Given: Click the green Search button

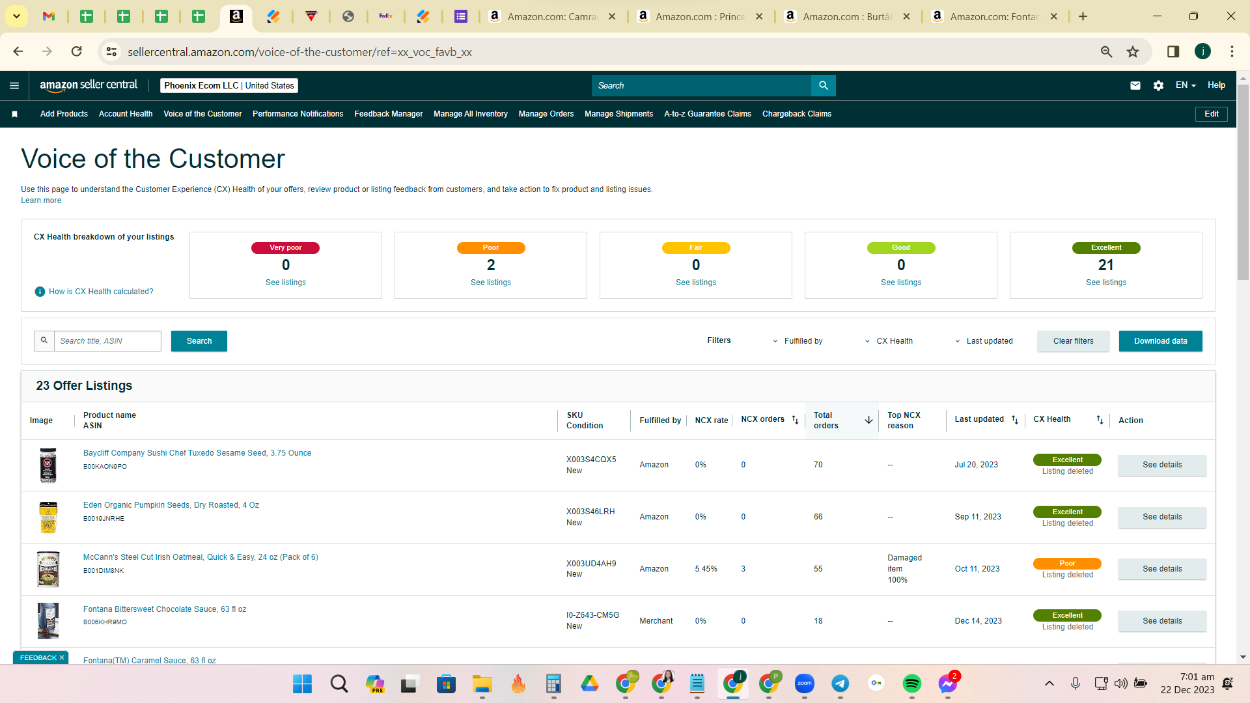Looking at the screenshot, I should pos(199,341).
